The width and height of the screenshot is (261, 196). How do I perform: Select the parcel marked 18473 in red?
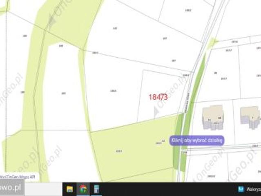(158, 97)
